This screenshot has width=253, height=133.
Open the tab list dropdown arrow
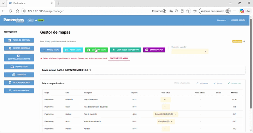tap(3, 3)
